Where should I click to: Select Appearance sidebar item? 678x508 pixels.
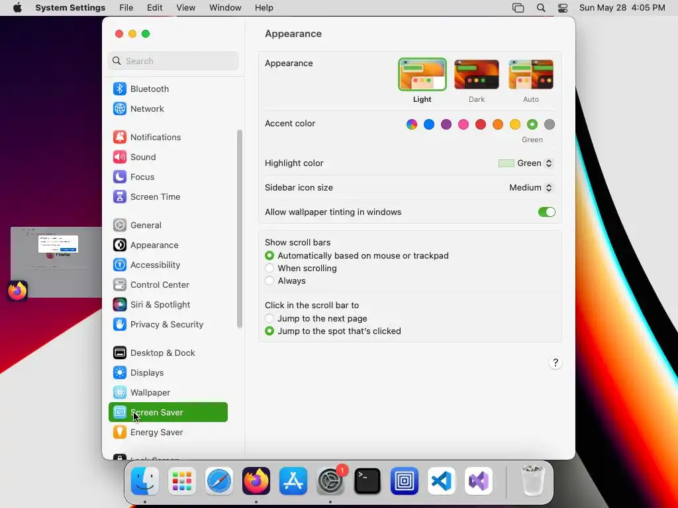click(168, 245)
